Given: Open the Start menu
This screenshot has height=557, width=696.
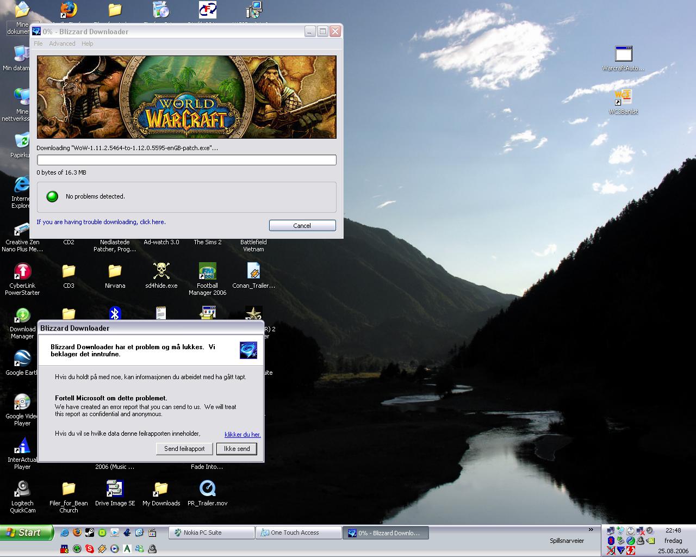Looking at the screenshot, I should (27, 533).
